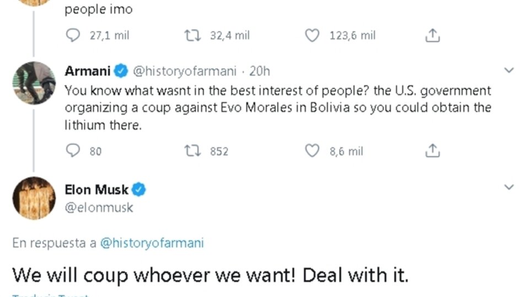Screen dimensions: 529x297
Task: Like the tweet with 123,6 mil hearts
Action: pos(312,36)
